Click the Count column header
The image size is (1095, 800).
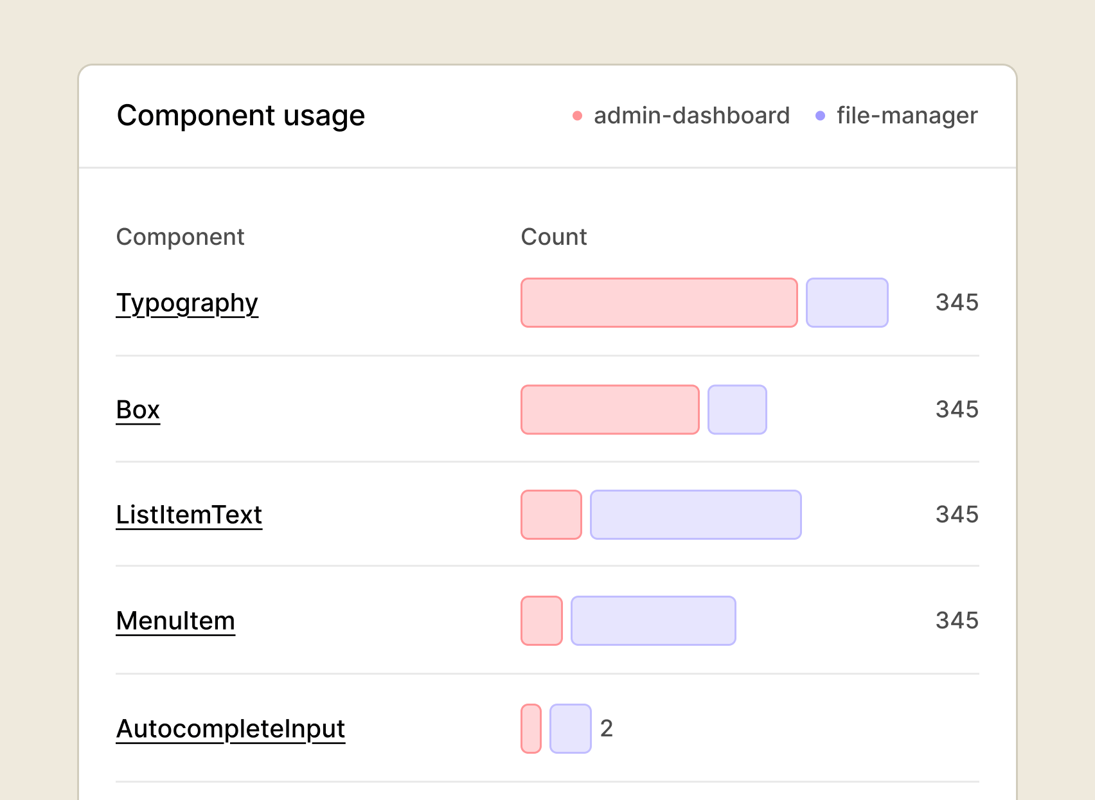(x=553, y=237)
